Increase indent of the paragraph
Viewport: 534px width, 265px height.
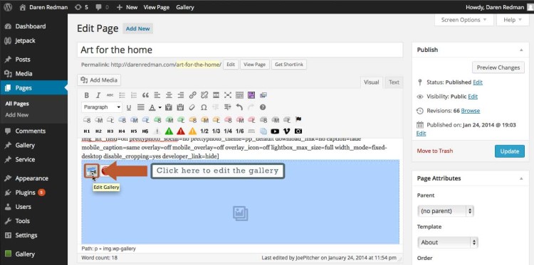pyautogui.click(x=227, y=107)
